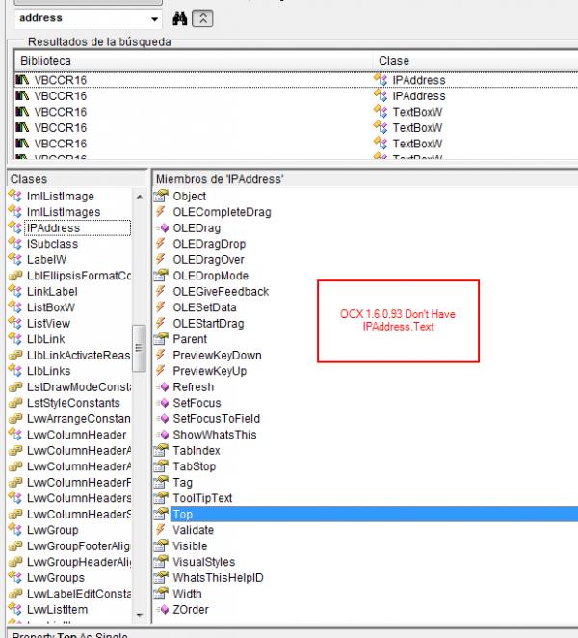Select PreviewKeyDown event member
The width and height of the screenshot is (578, 638).
coord(217,356)
